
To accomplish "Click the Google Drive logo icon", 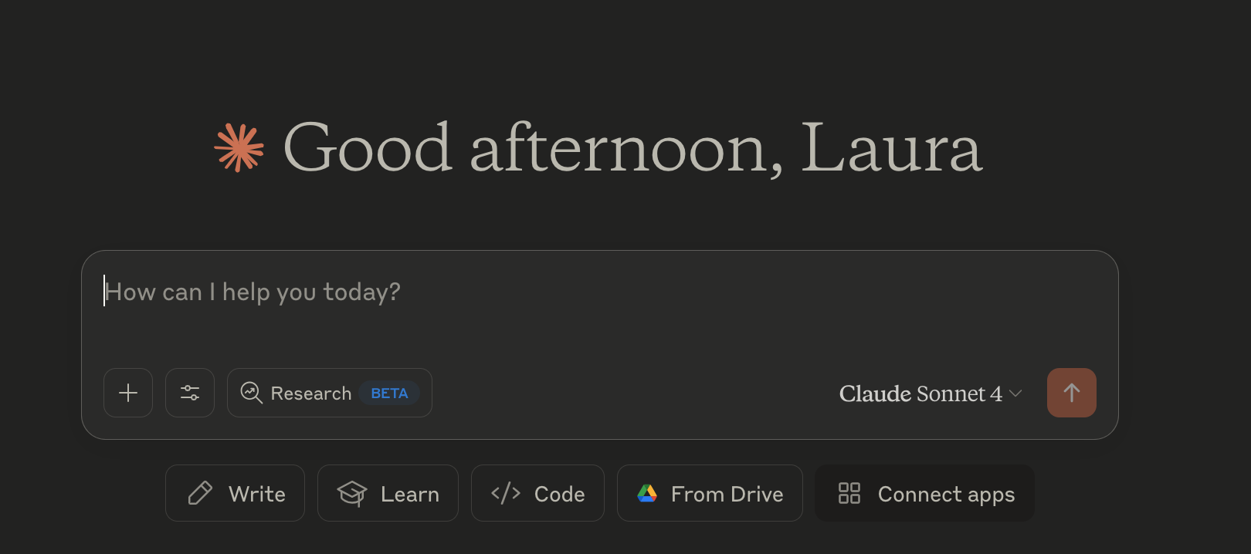I will 647,493.
